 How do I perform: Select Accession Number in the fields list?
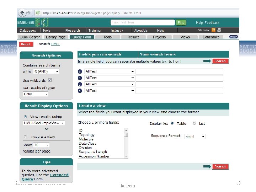94,156
